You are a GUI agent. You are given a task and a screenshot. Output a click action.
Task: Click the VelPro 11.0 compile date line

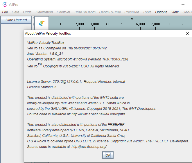67,48
